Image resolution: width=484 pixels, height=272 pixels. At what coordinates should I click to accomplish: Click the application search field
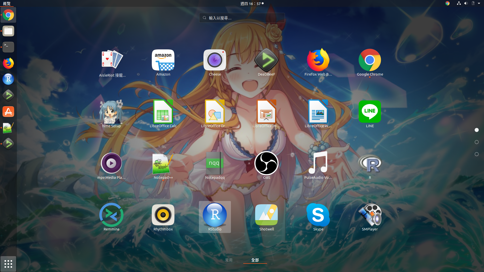click(x=242, y=18)
